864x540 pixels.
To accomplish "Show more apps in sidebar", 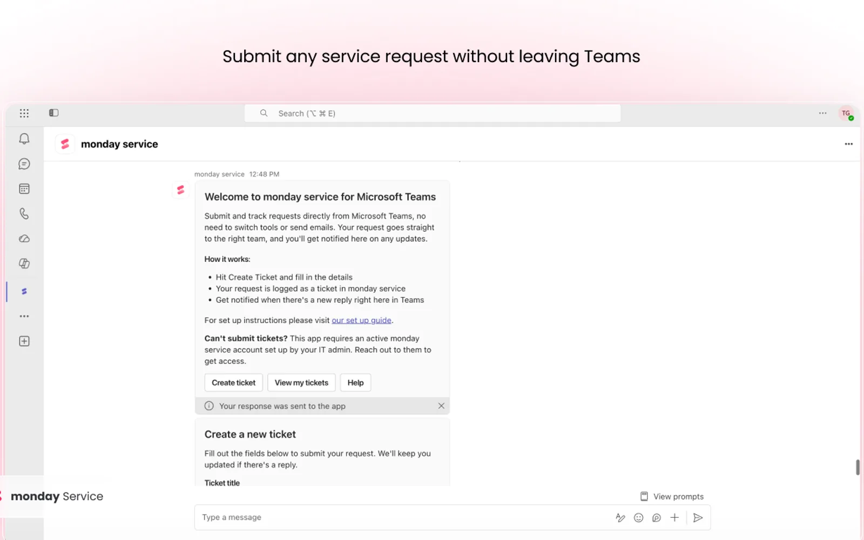I will (x=24, y=316).
